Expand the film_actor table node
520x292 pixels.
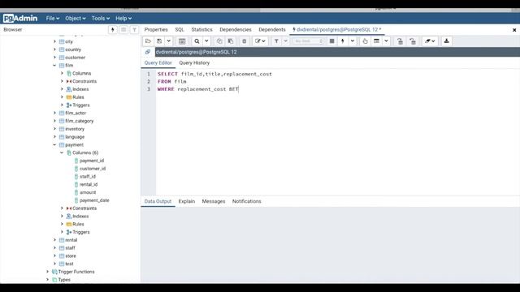click(54, 113)
